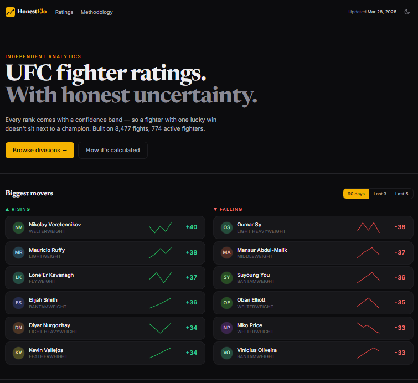Click the +36 rating change value
418x383 pixels.
pyautogui.click(x=192, y=303)
